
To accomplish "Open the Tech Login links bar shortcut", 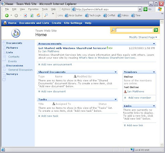I will 93,16.
